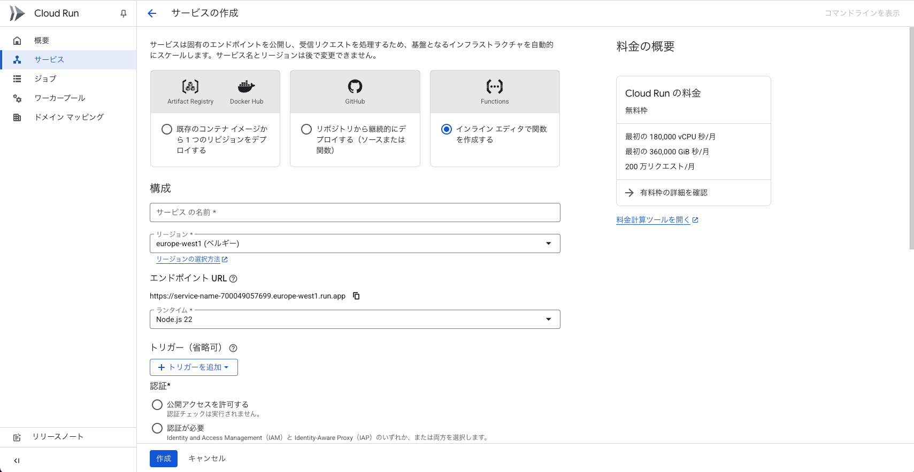Click the GitHub logo icon

(355, 86)
